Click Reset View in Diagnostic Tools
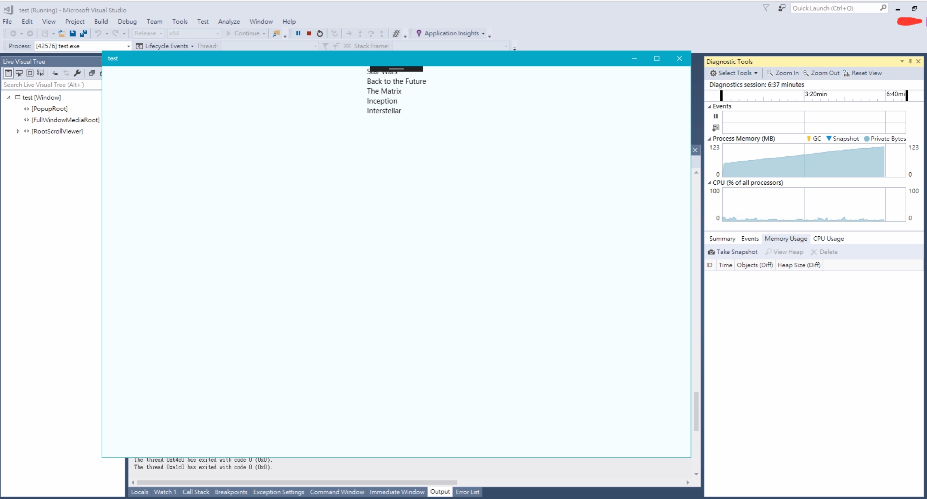Image resolution: width=927 pixels, height=499 pixels. [863, 73]
